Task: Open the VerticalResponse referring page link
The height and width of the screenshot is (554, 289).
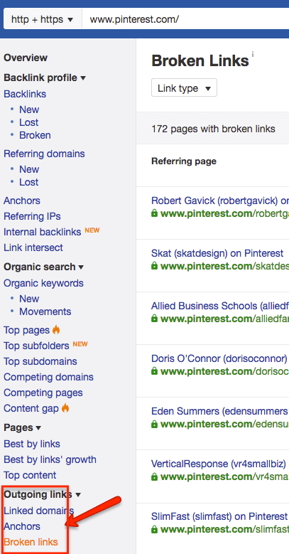Action: click(x=220, y=464)
